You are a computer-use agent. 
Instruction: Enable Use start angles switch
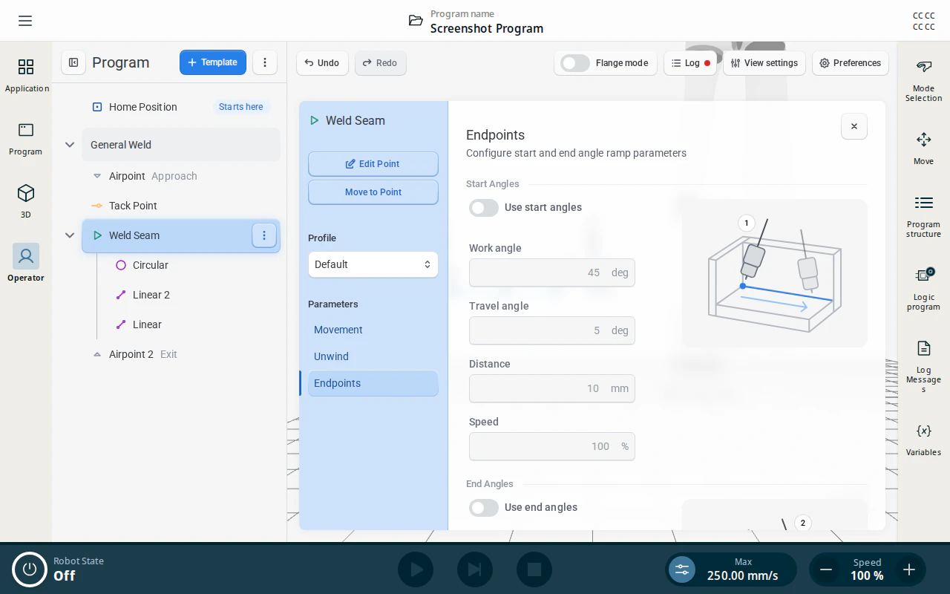[484, 207]
